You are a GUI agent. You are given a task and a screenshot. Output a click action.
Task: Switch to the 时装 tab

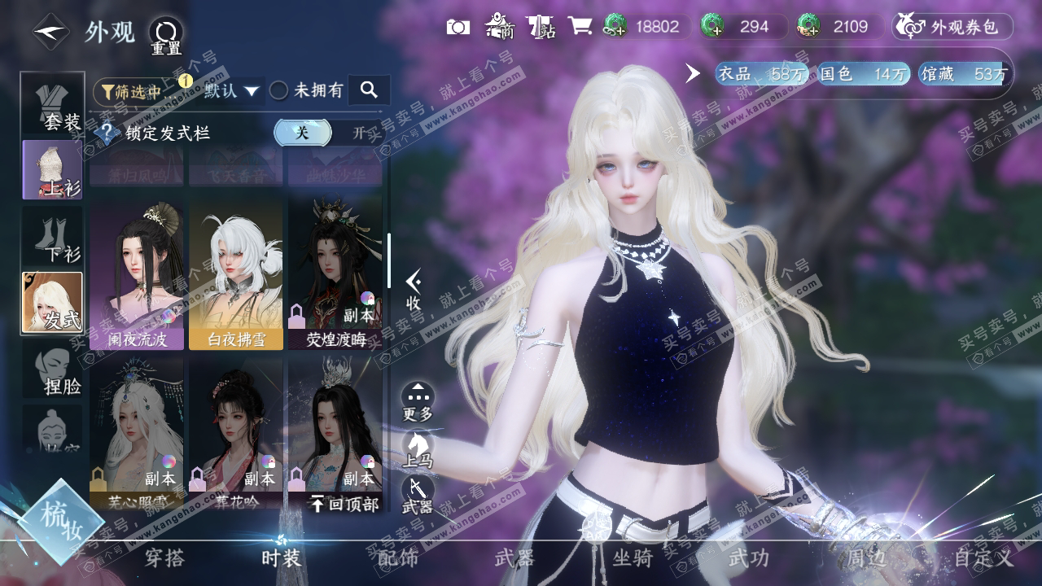(282, 558)
